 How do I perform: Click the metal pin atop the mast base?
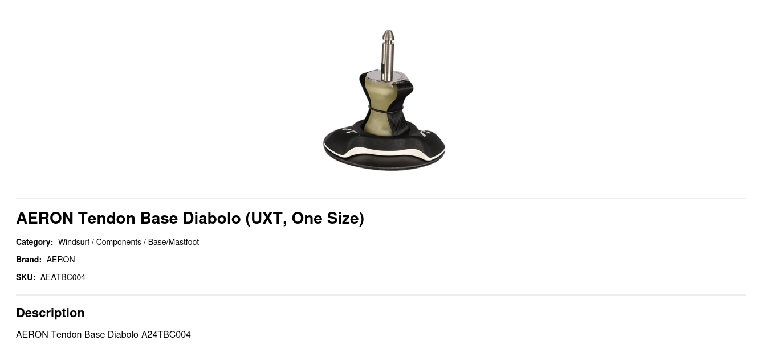tap(388, 55)
